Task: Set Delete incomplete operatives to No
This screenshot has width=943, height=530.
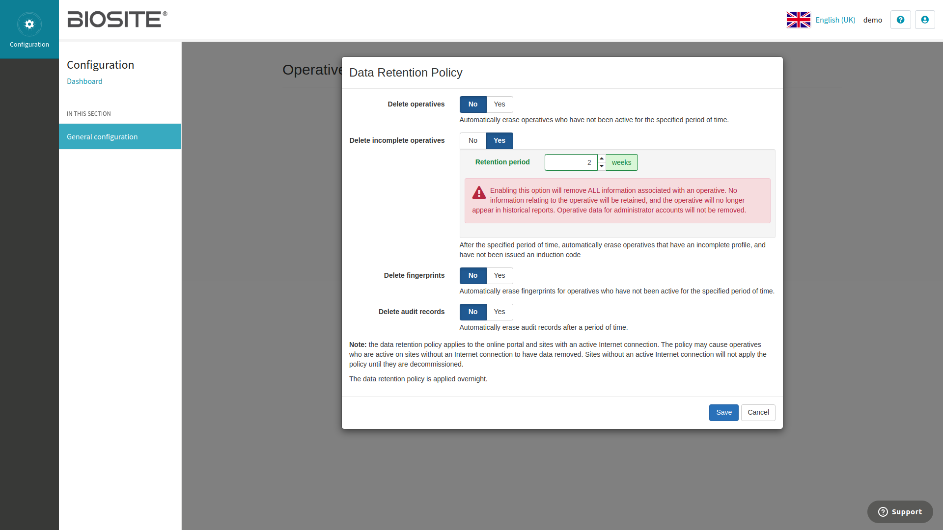Action: pyautogui.click(x=472, y=141)
